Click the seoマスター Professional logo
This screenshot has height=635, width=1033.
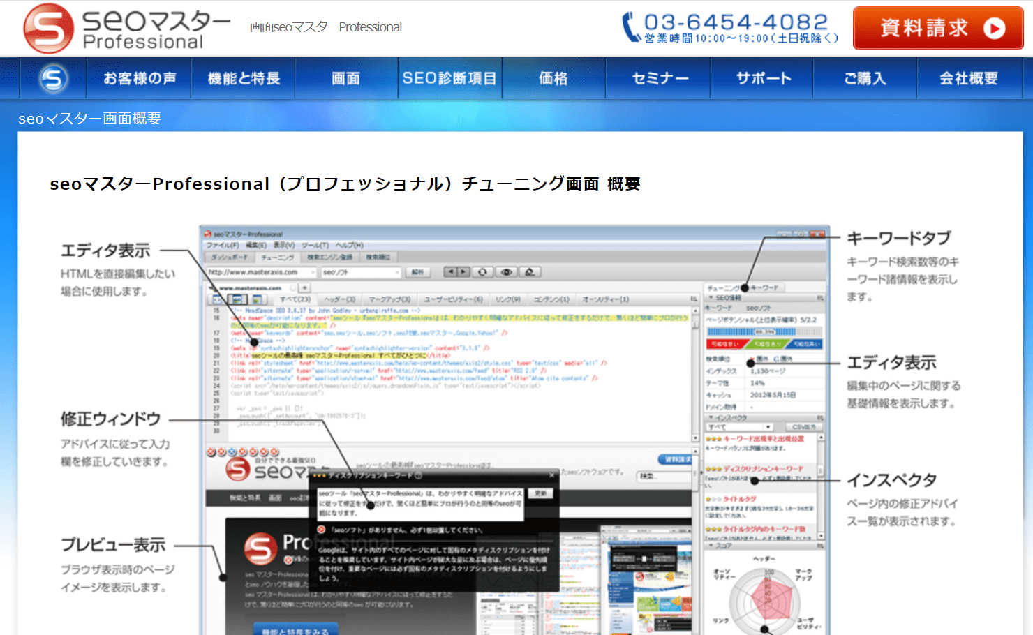pos(126,29)
